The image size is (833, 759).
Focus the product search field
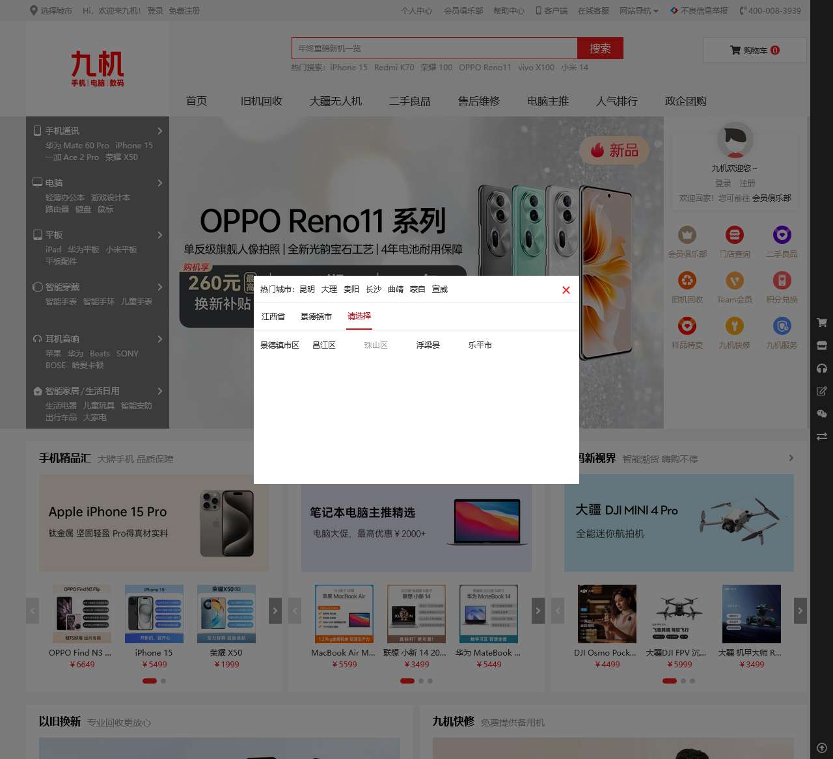pyautogui.click(x=434, y=48)
